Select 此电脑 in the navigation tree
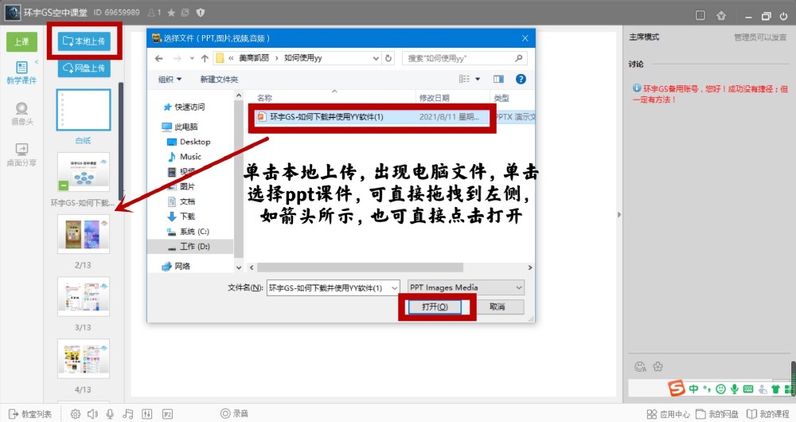The width and height of the screenshot is (796, 422). (180, 127)
